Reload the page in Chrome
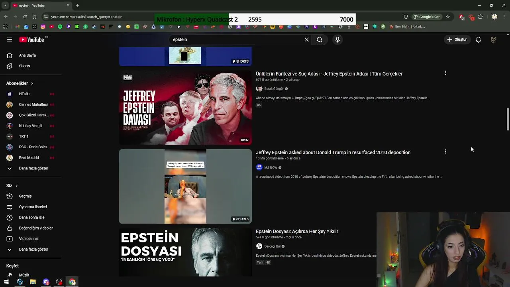510x287 pixels. click(25, 17)
